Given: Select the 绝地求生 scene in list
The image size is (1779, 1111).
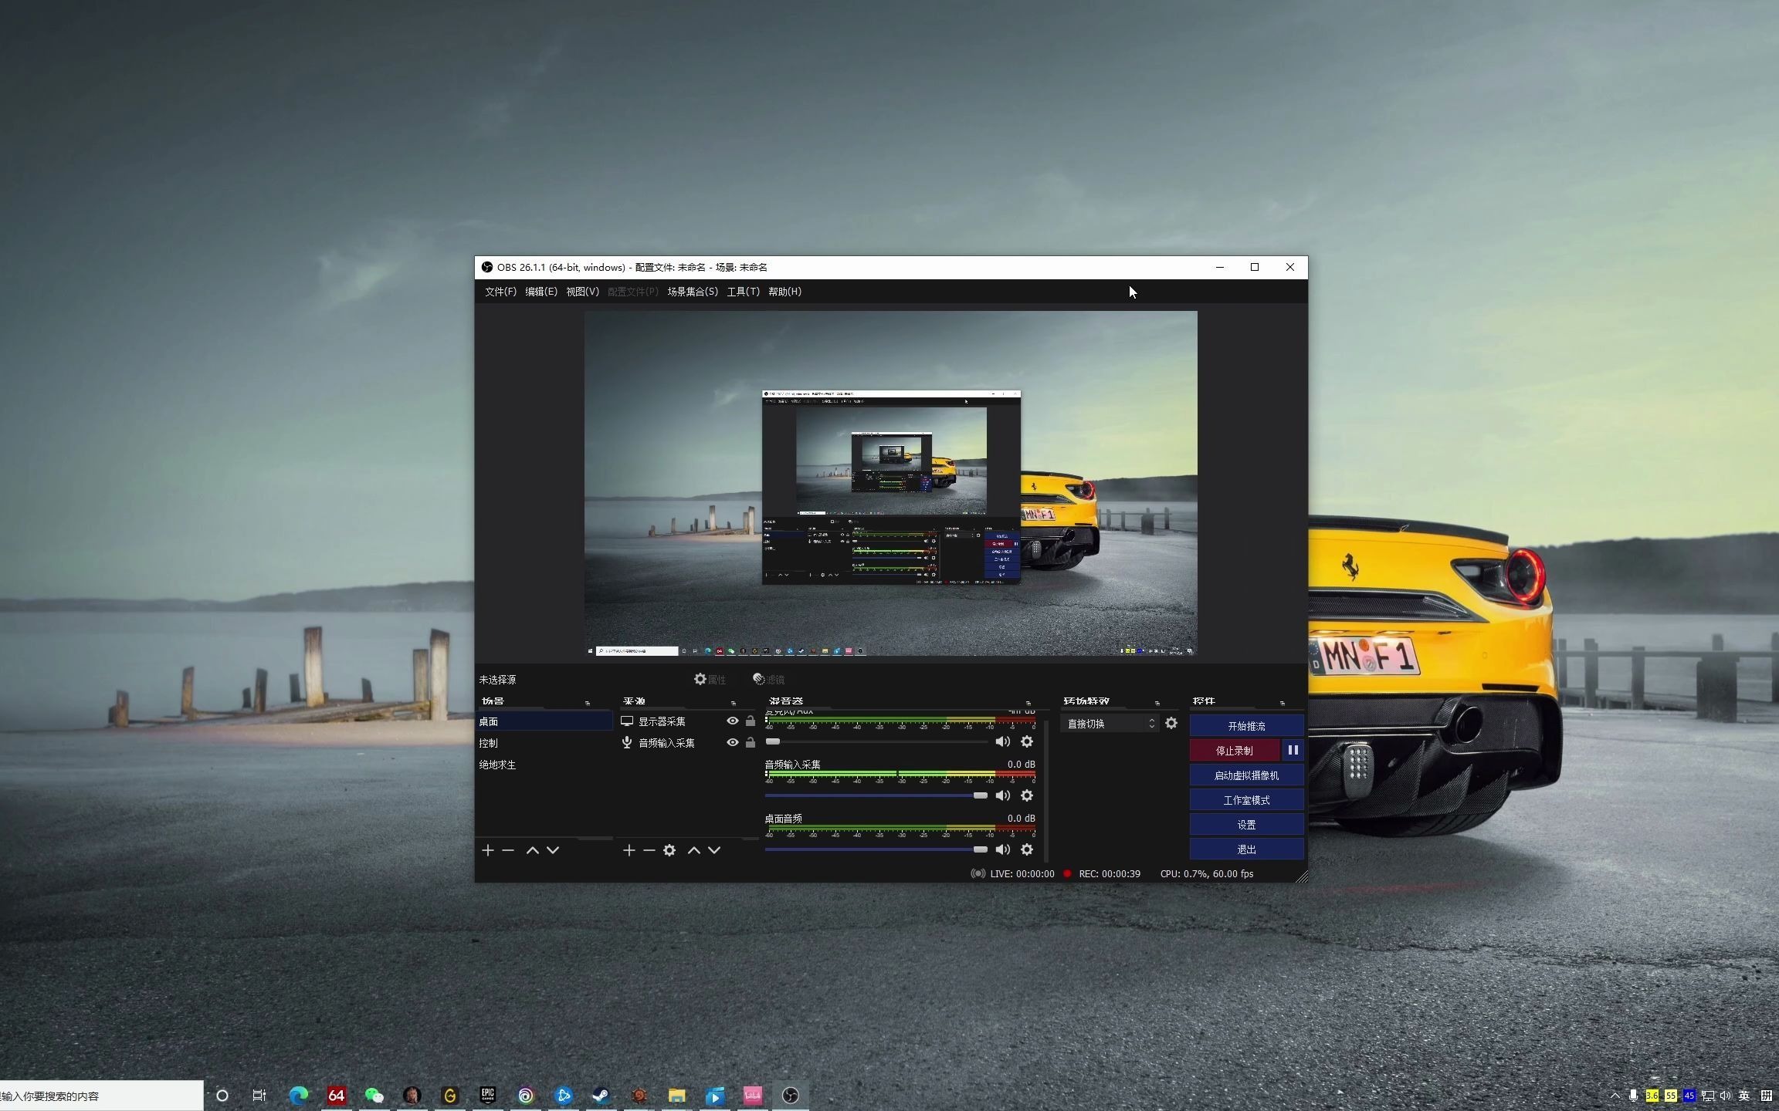Looking at the screenshot, I should (x=498, y=765).
